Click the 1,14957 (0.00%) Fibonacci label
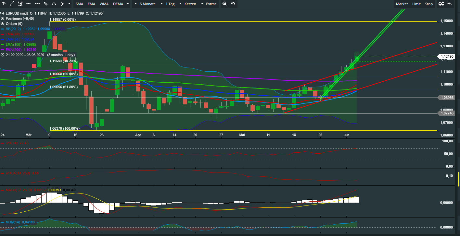The width and height of the screenshot is (460, 236). coord(63,19)
